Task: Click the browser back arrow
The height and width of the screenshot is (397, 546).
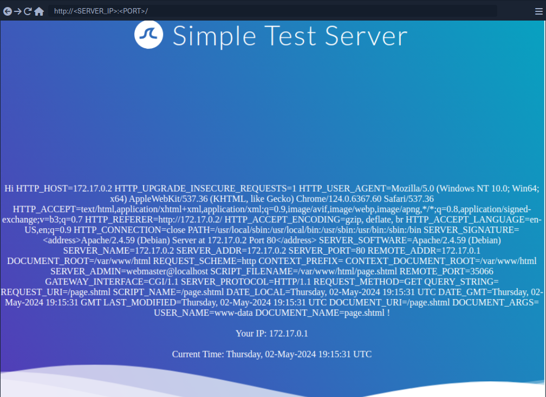Action: 8,11
